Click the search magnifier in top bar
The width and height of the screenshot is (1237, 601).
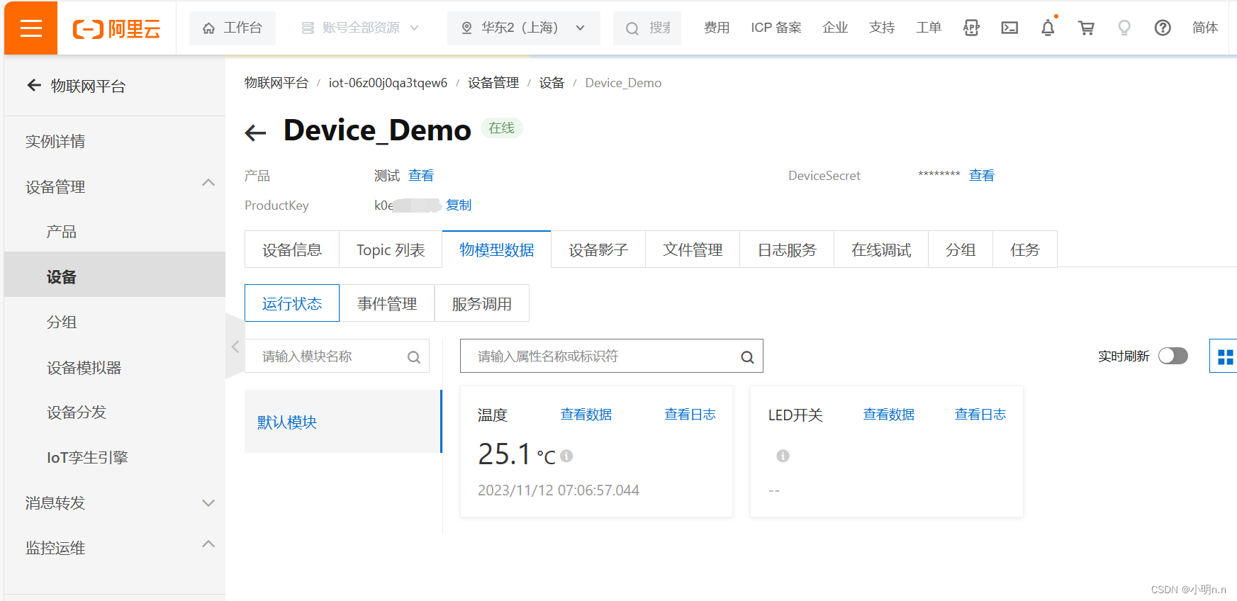click(x=632, y=28)
